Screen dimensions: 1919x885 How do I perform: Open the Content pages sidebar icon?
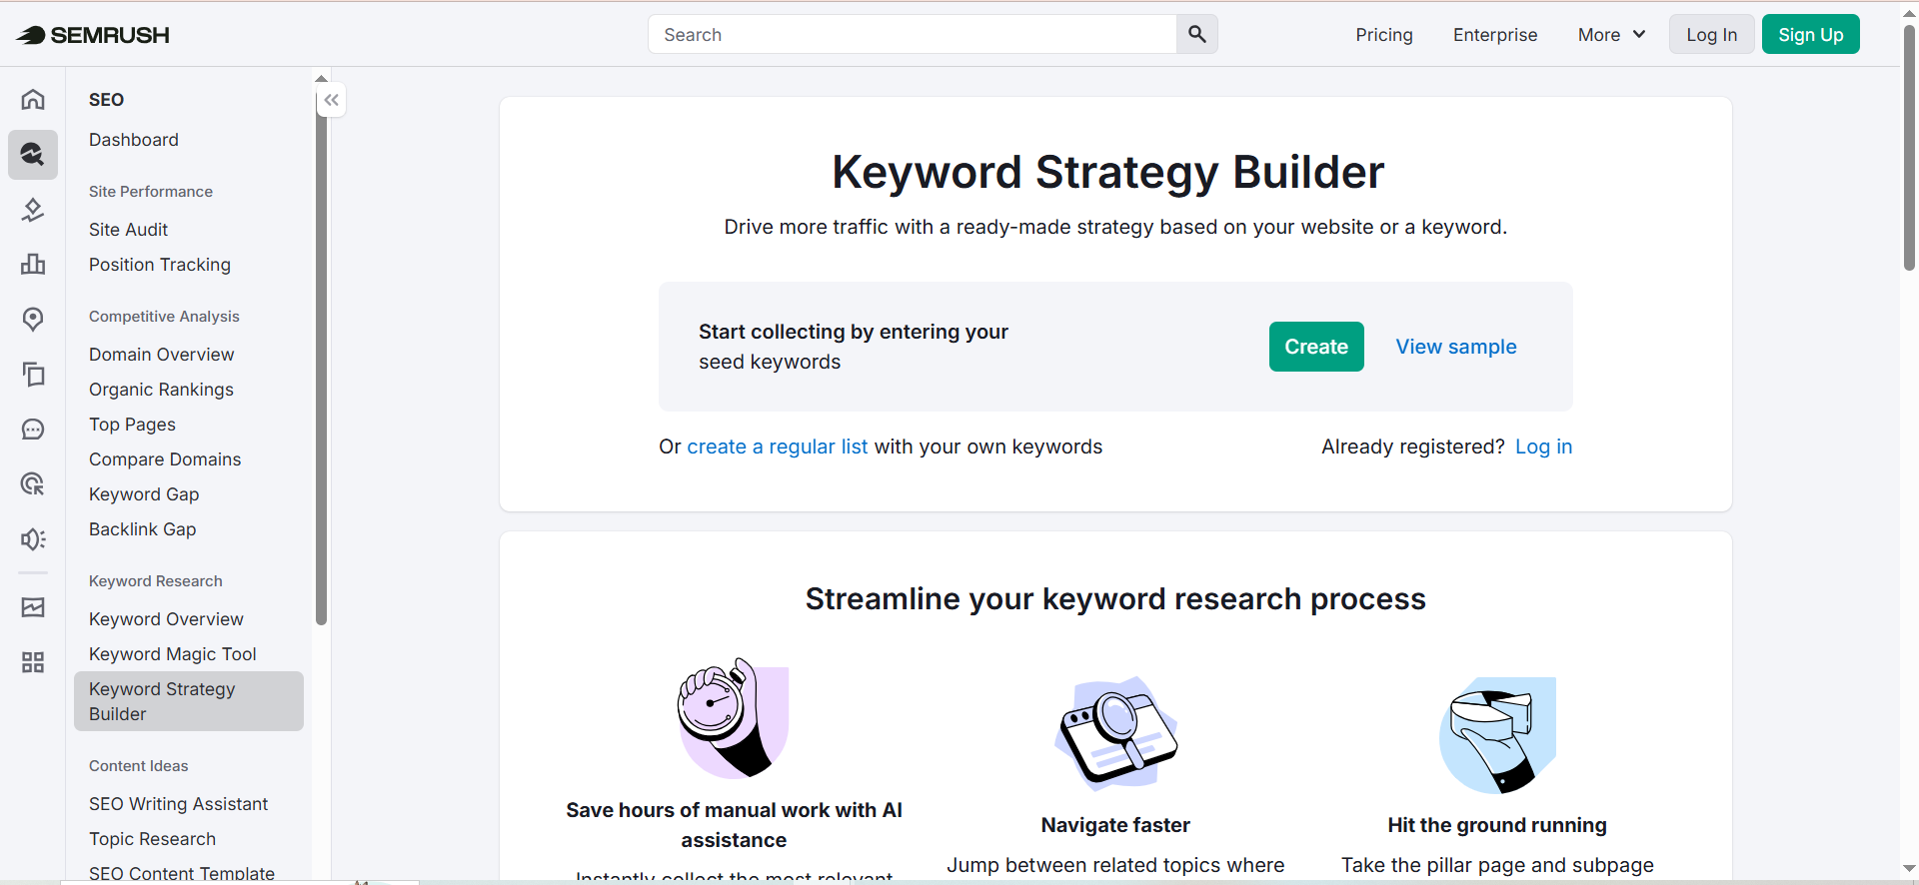(x=33, y=374)
